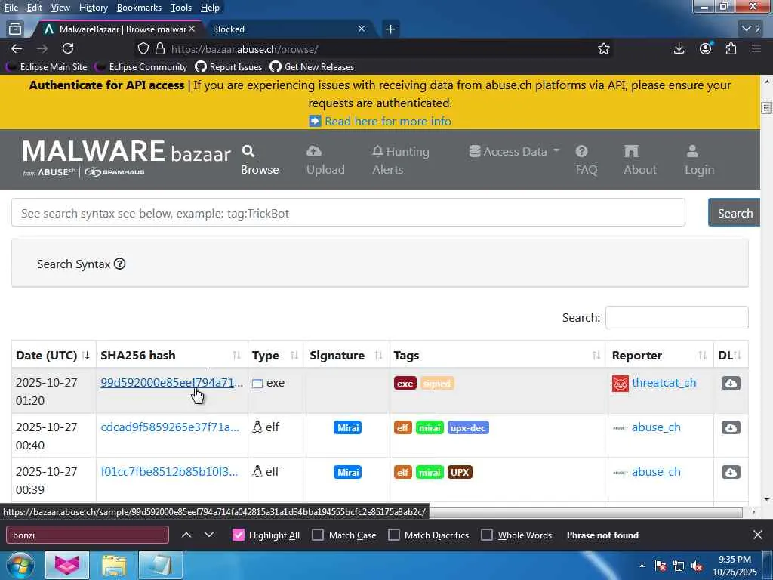773x580 pixels.
Task: Open the Windows Start button
Action: coord(20,565)
